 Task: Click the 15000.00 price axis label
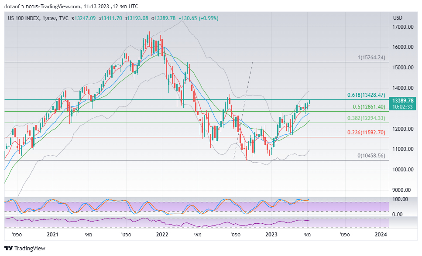[403, 68]
